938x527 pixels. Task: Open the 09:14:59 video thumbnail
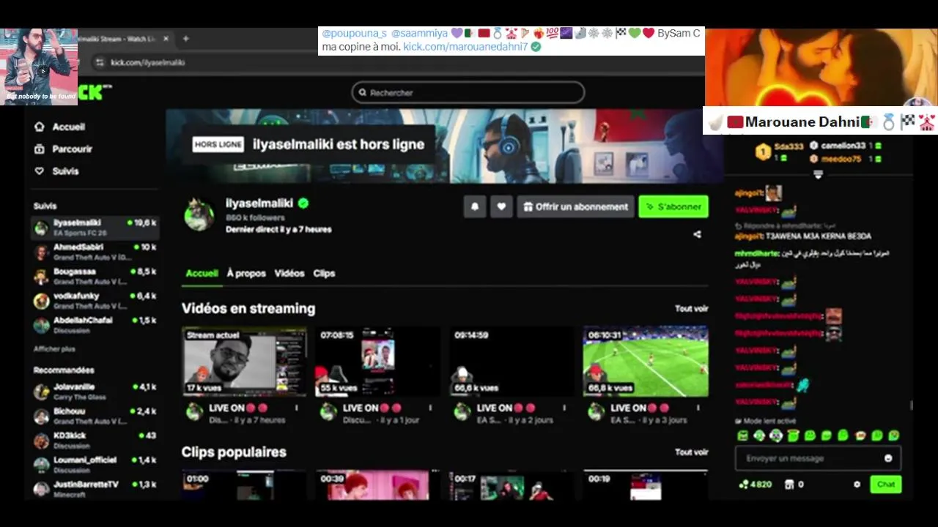512,362
